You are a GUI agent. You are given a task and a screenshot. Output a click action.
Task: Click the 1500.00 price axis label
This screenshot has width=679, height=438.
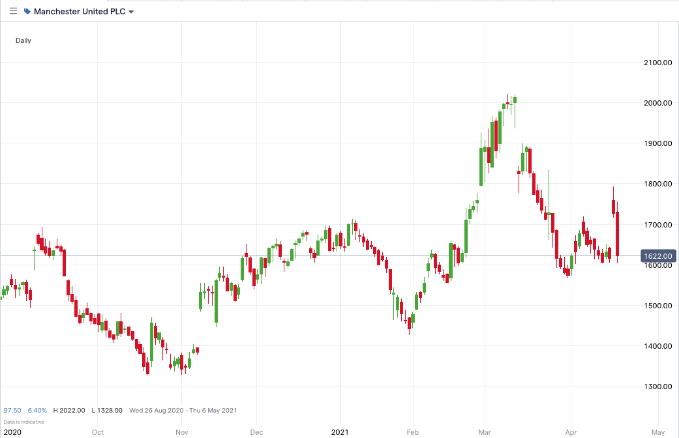pos(657,306)
